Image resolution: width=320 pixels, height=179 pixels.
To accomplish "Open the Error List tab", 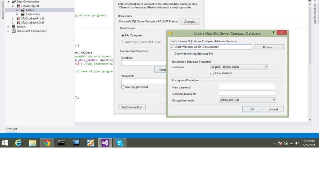I will coord(12,129).
